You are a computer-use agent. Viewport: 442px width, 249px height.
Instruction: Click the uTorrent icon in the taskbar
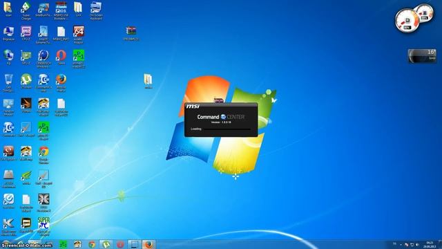(106, 244)
